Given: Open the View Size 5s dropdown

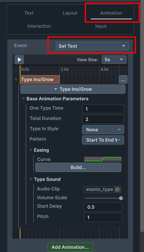Looking at the screenshot, I should point(114,60).
